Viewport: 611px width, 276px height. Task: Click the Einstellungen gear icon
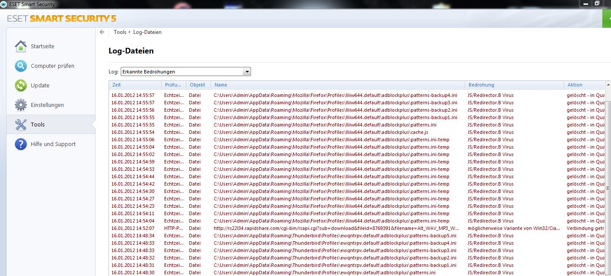[x=20, y=105]
